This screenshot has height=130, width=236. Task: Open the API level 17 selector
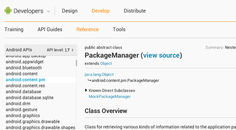click(60, 50)
